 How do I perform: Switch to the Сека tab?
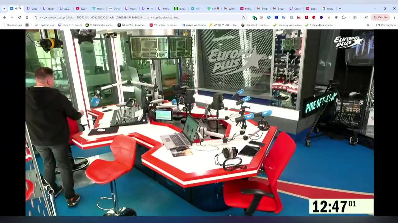114,9
